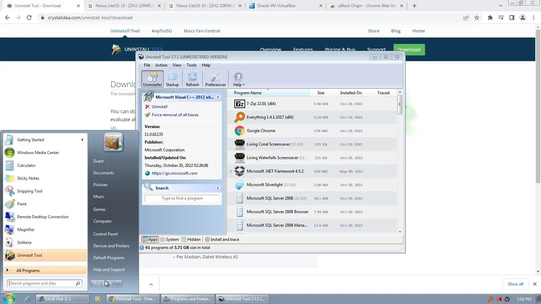The width and height of the screenshot is (541, 304).
Task: Click the Chrome extensions puzzle icon
Action: click(x=490, y=18)
